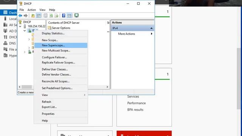Click the grey Forward arrow in toolbar
This screenshot has width=242, height=136.
(x=26, y=15)
